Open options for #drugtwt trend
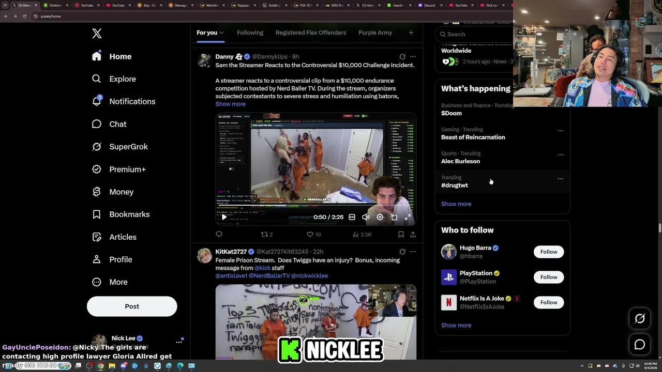This screenshot has width=662, height=372. (x=560, y=179)
